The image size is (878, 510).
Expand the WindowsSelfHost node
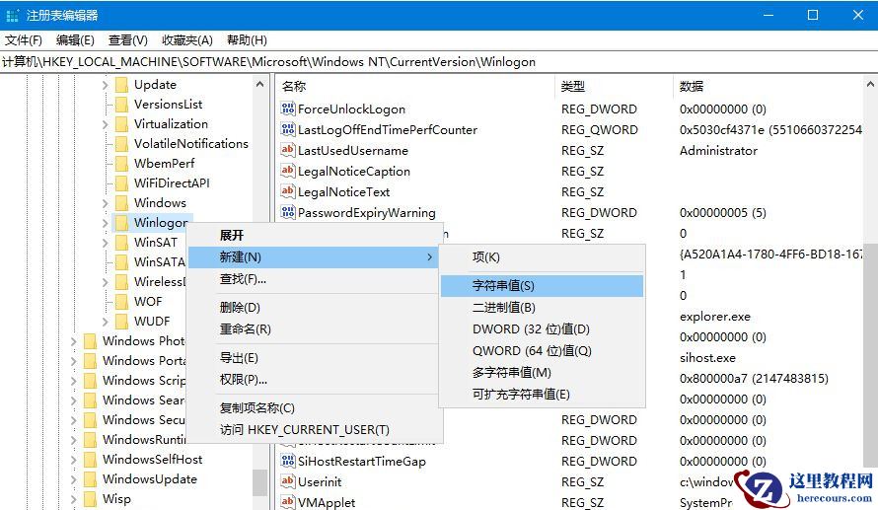pos(74,460)
